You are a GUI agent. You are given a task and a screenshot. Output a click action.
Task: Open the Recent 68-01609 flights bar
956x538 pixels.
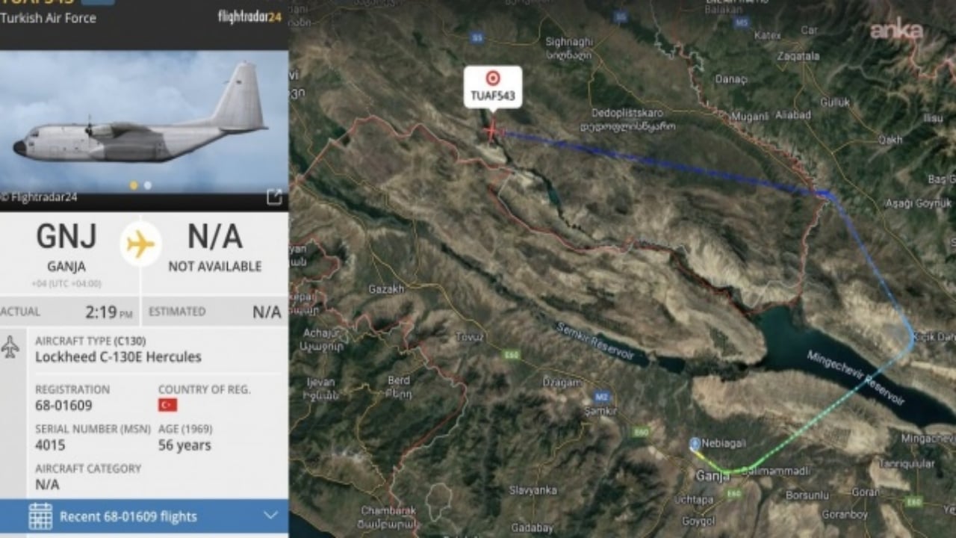[144, 517]
